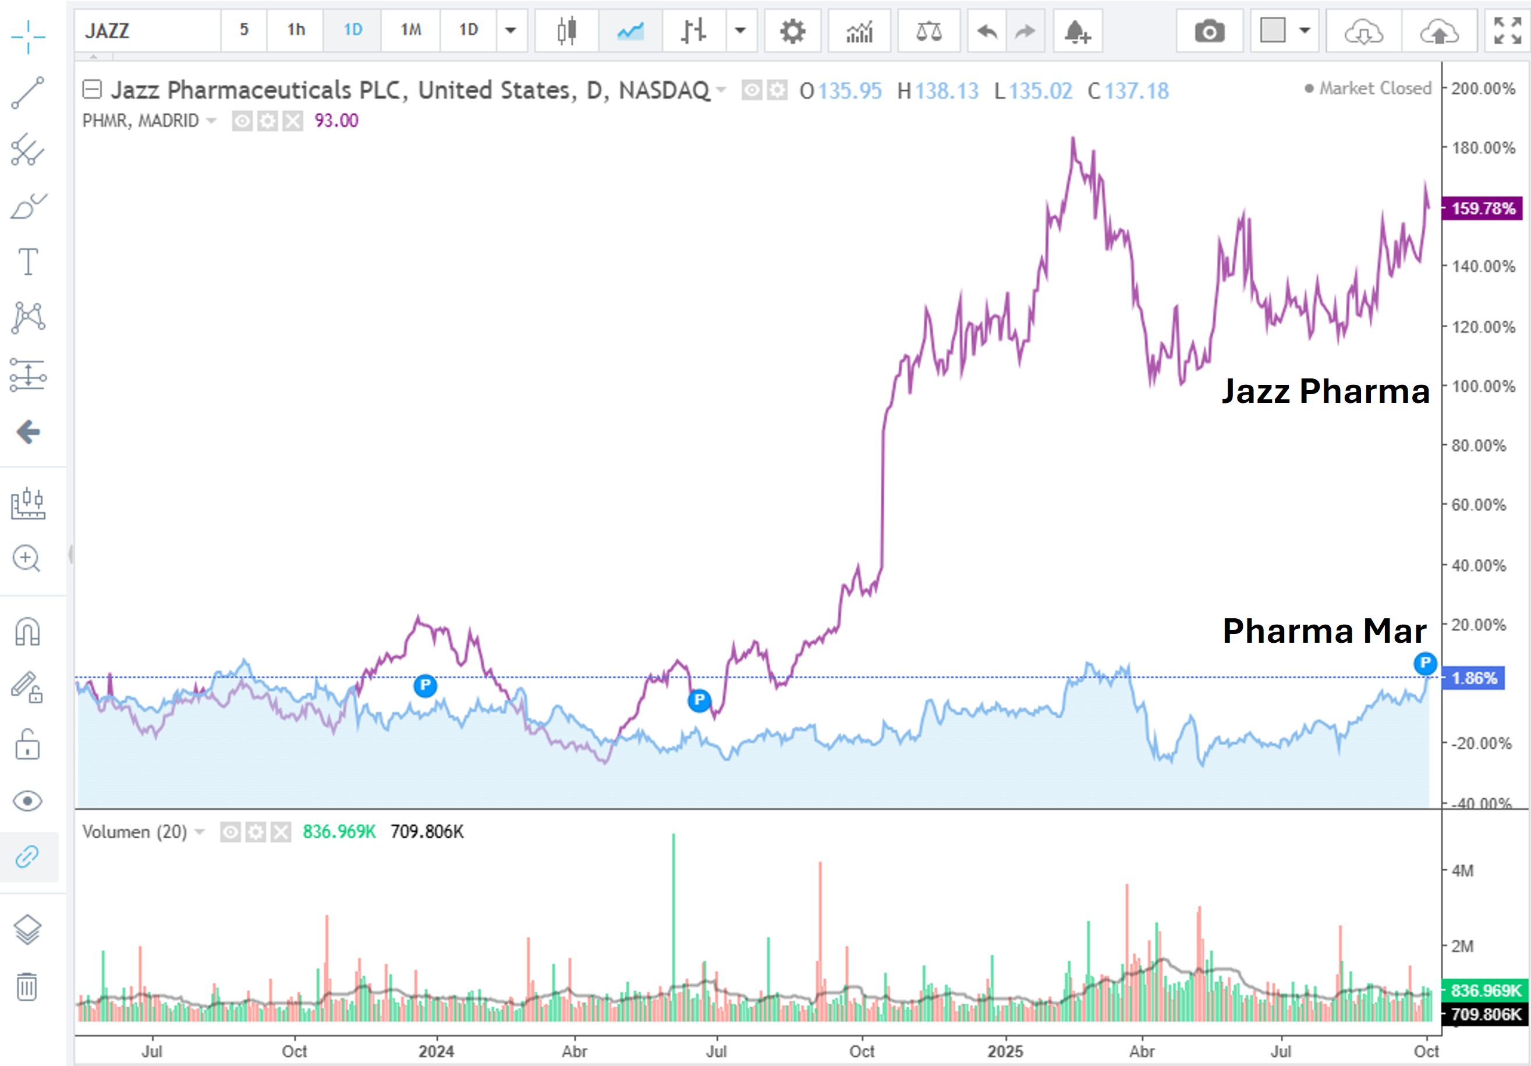
Task: Collapse the Jazz Pharmaceuticals legend
Action: (92, 90)
